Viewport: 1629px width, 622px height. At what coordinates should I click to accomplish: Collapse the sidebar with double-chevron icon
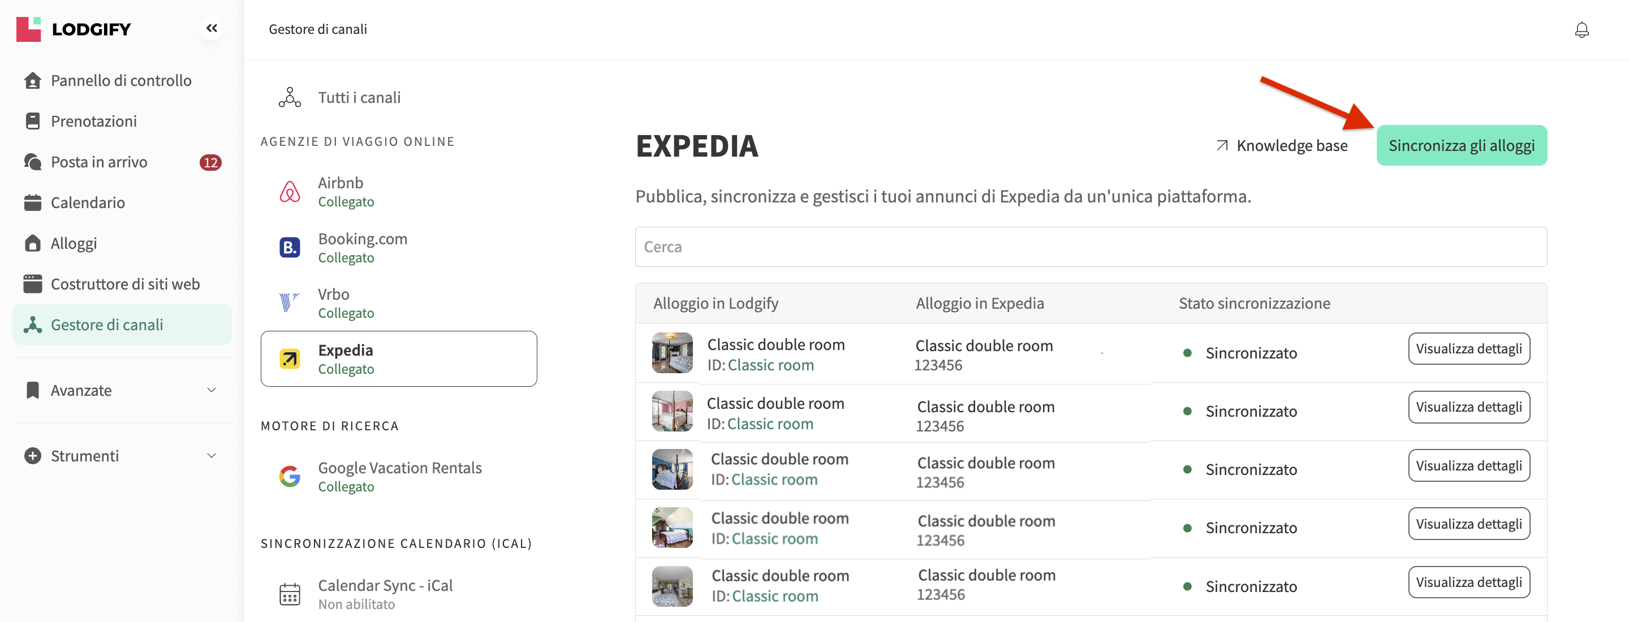point(211,28)
